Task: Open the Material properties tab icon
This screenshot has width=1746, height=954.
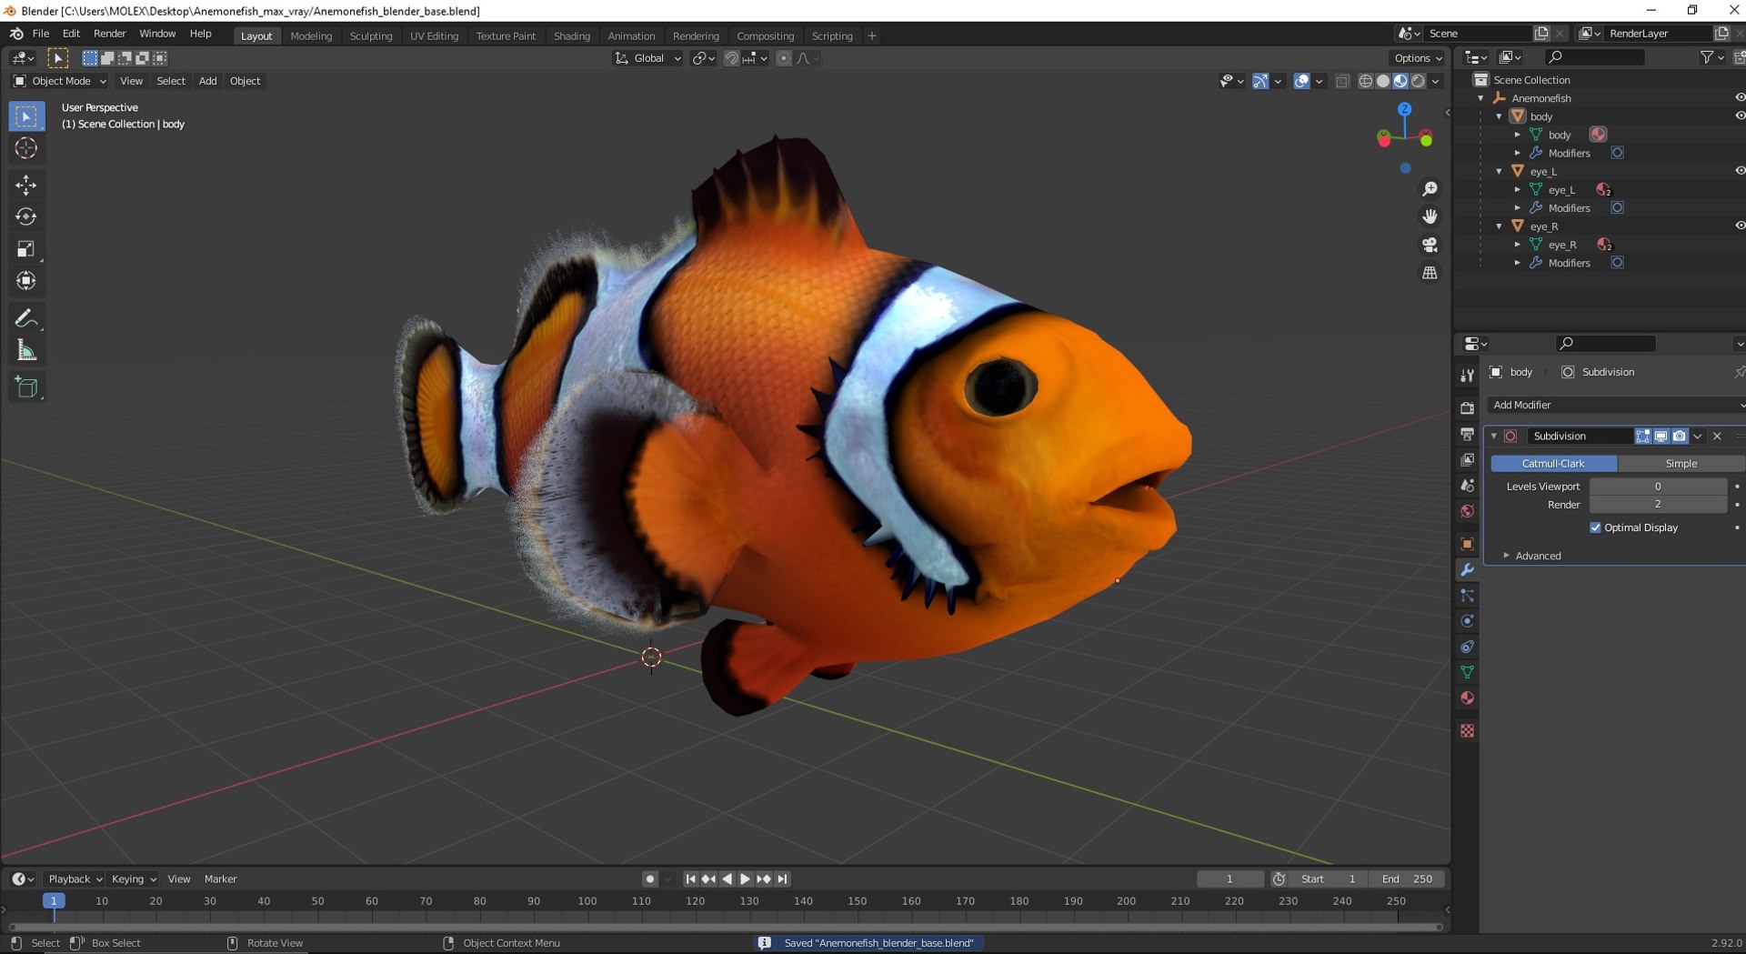Action: coord(1467,698)
